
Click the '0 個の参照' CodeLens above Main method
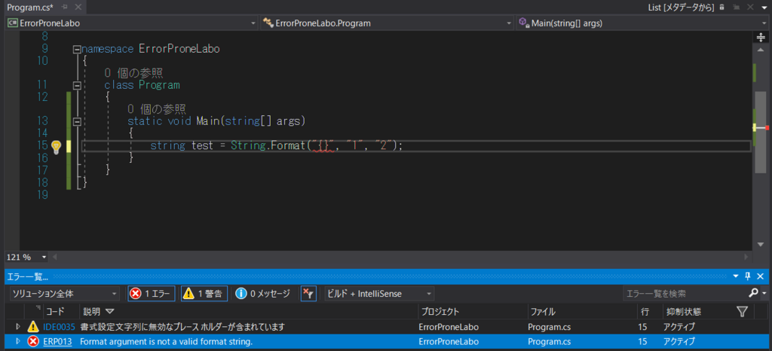coord(157,109)
